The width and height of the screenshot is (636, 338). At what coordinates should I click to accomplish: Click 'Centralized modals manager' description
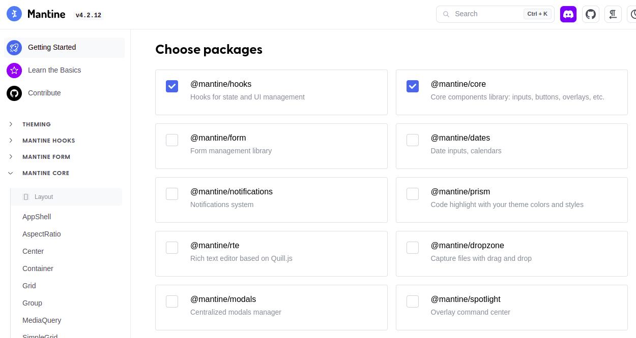(236, 312)
